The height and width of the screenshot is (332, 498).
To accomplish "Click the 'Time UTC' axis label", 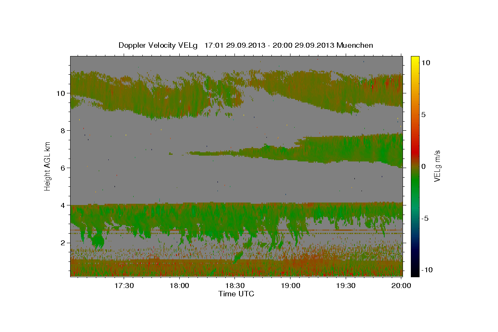I will pos(236,294).
